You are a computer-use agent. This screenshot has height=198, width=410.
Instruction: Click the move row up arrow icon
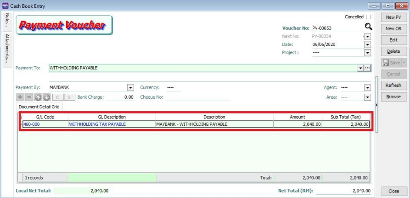pyautogui.click(x=38, y=97)
